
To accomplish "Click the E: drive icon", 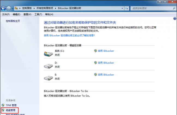I will (x=48, y=78).
